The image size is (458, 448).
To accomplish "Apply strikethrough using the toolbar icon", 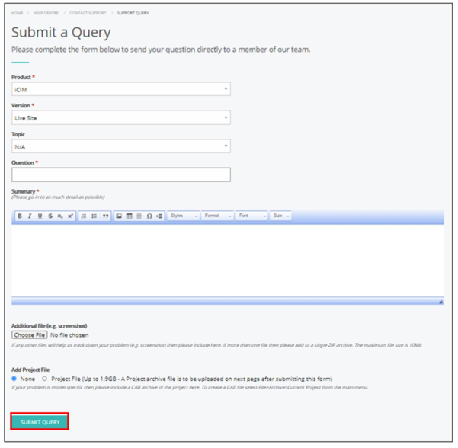I will (x=50, y=216).
